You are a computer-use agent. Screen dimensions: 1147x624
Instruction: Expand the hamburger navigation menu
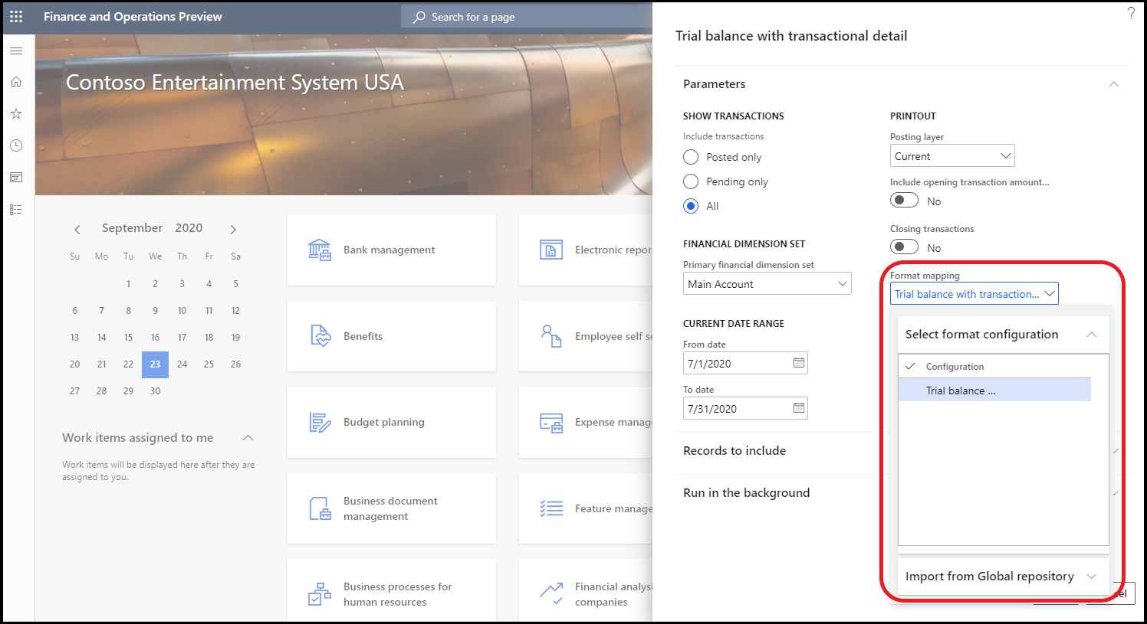pyautogui.click(x=16, y=51)
